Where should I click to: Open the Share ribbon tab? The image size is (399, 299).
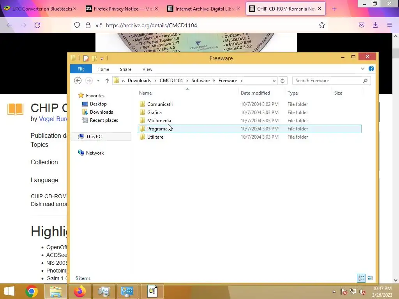tap(125, 69)
